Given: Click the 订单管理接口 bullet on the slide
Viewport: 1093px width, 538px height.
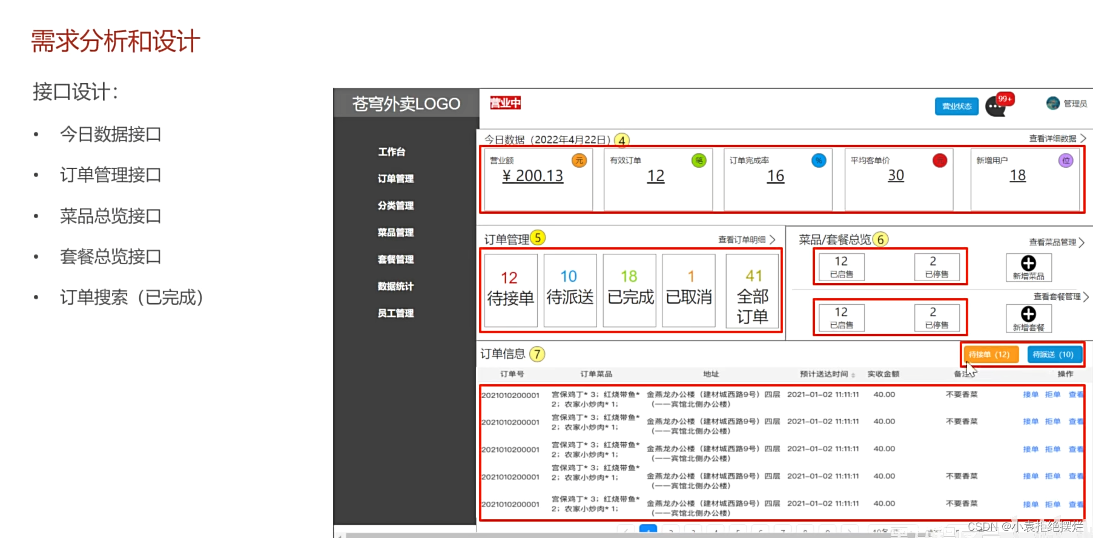Looking at the screenshot, I should (110, 175).
